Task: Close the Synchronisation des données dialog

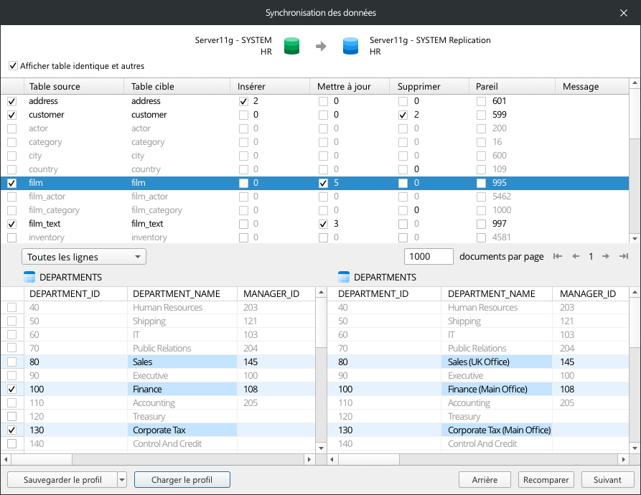Action: tap(624, 13)
